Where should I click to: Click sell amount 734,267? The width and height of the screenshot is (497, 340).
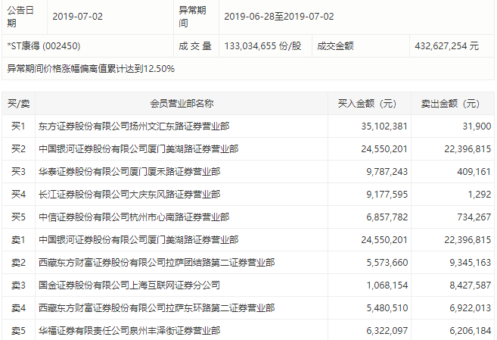[x=474, y=217]
